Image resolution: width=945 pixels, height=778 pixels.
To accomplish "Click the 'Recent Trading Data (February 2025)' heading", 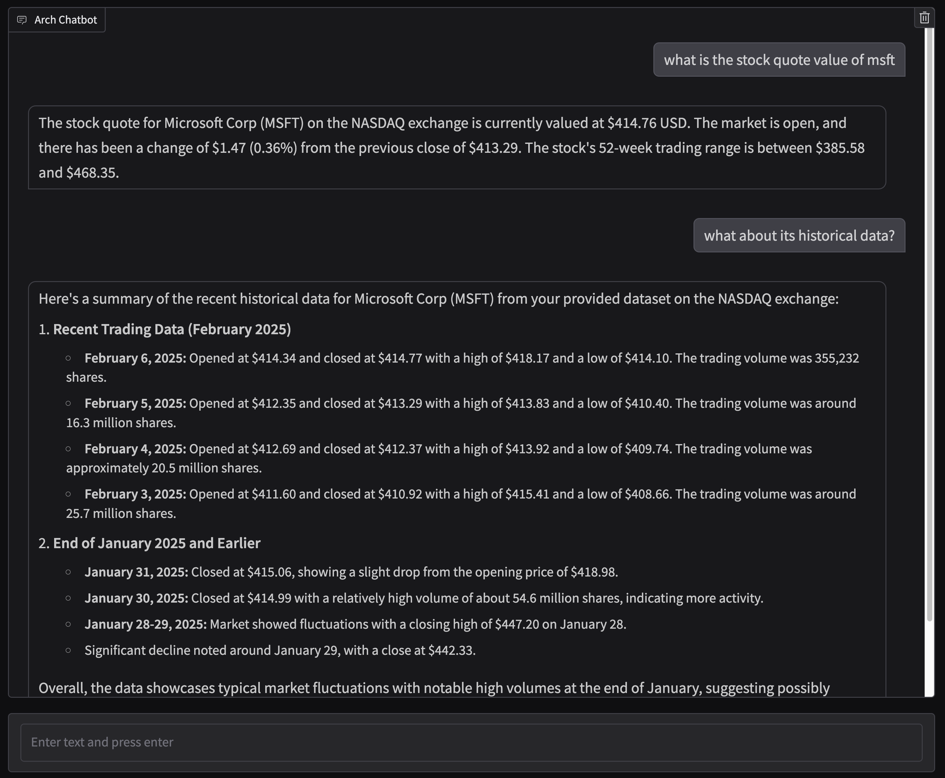I will (x=172, y=329).
